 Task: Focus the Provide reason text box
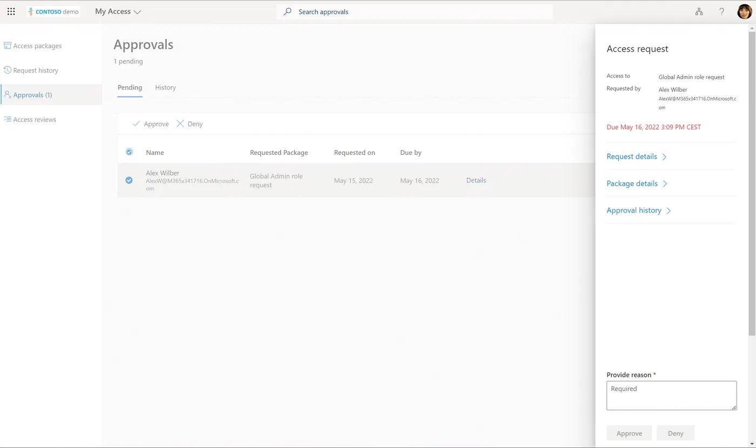(x=671, y=396)
